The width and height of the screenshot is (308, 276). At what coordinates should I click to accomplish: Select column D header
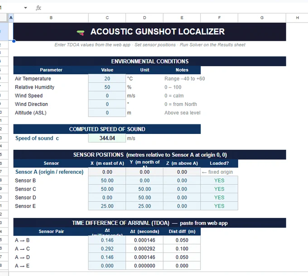144,18
